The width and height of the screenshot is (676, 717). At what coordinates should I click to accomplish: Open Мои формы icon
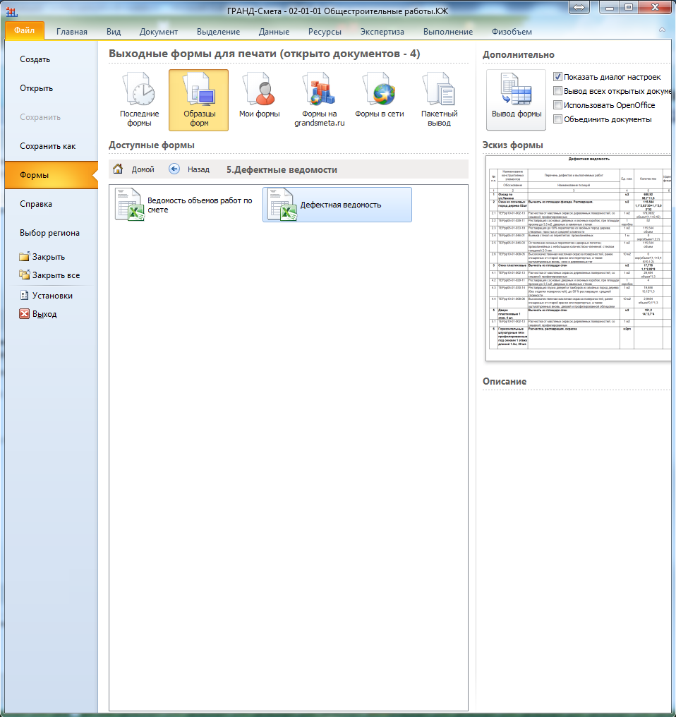click(259, 90)
